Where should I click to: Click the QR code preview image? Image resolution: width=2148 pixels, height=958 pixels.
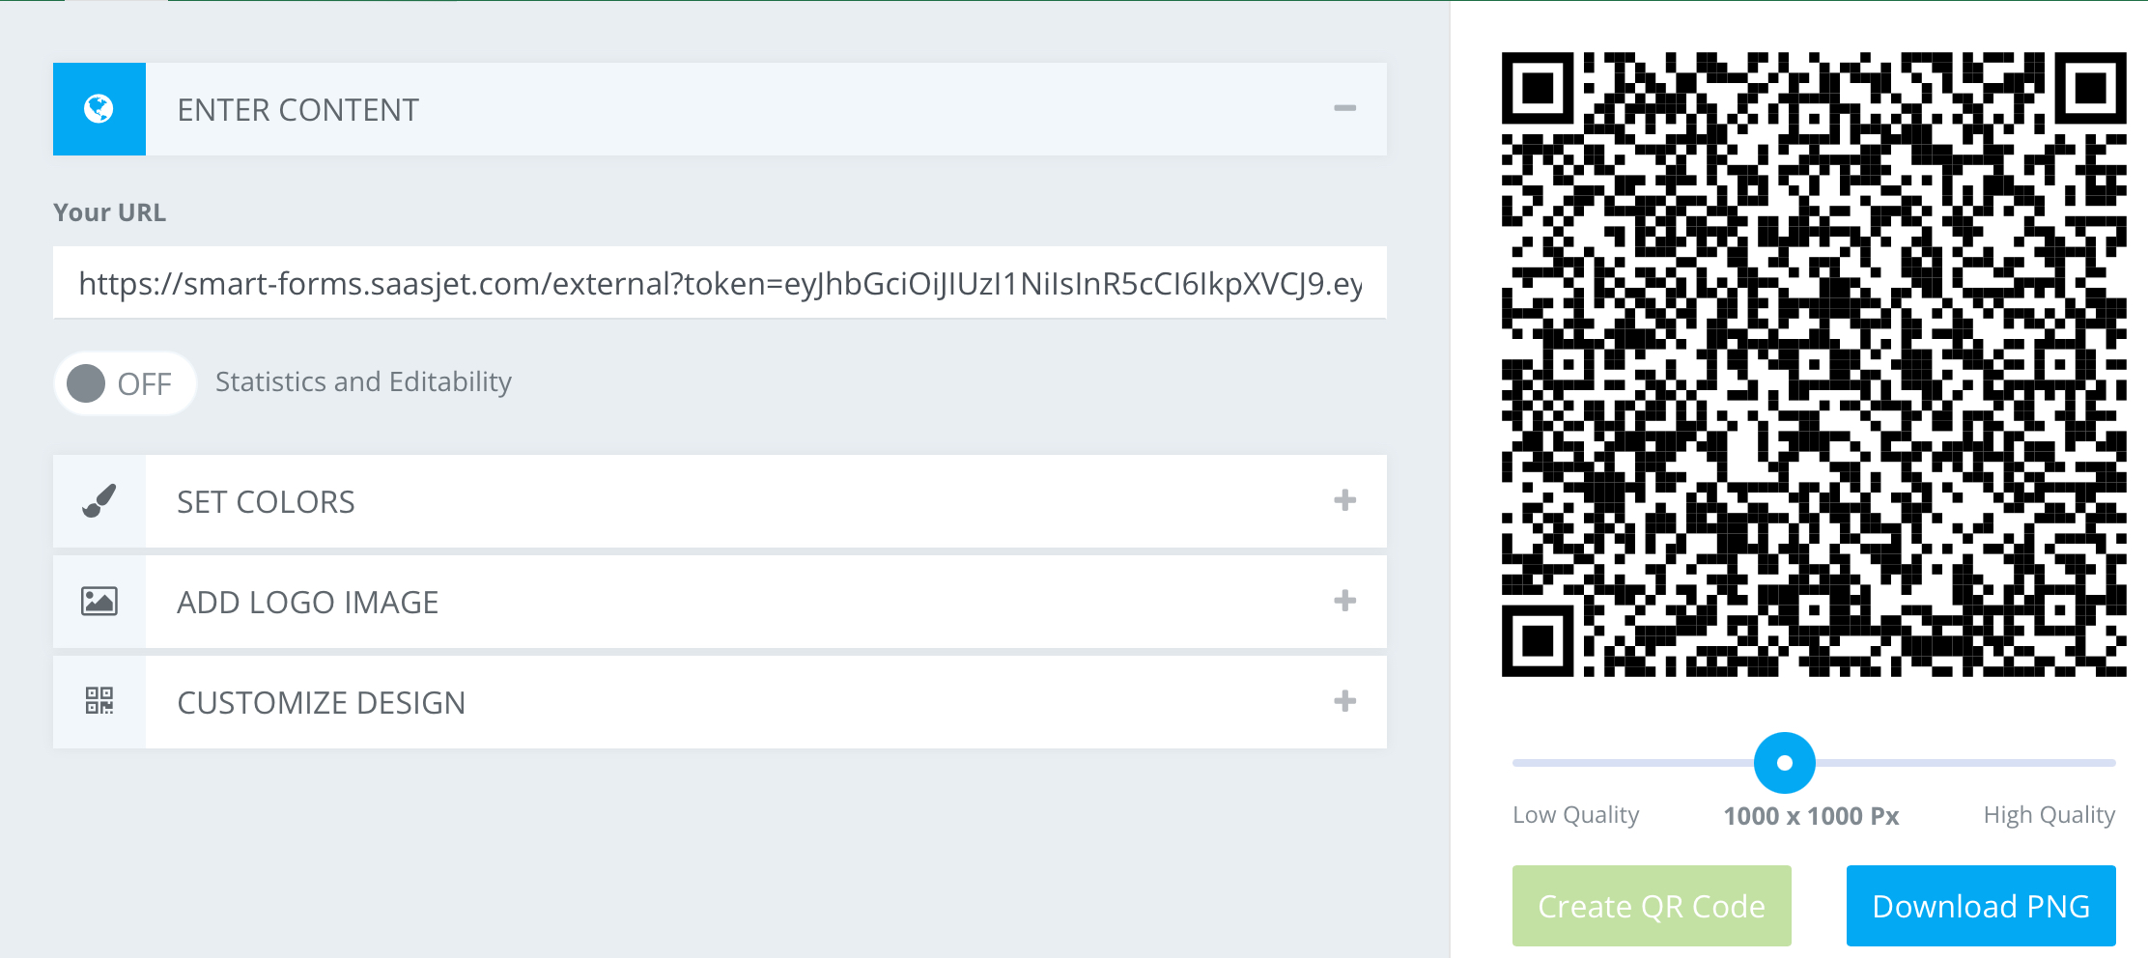(x=1813, y=367)
